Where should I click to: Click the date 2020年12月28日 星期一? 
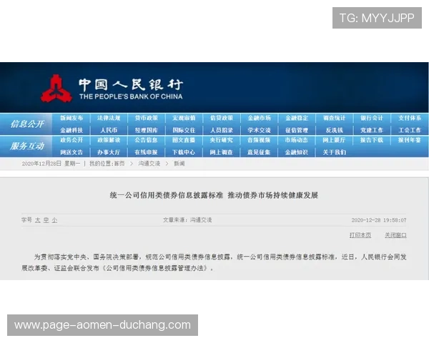click(x=51, y=164)
